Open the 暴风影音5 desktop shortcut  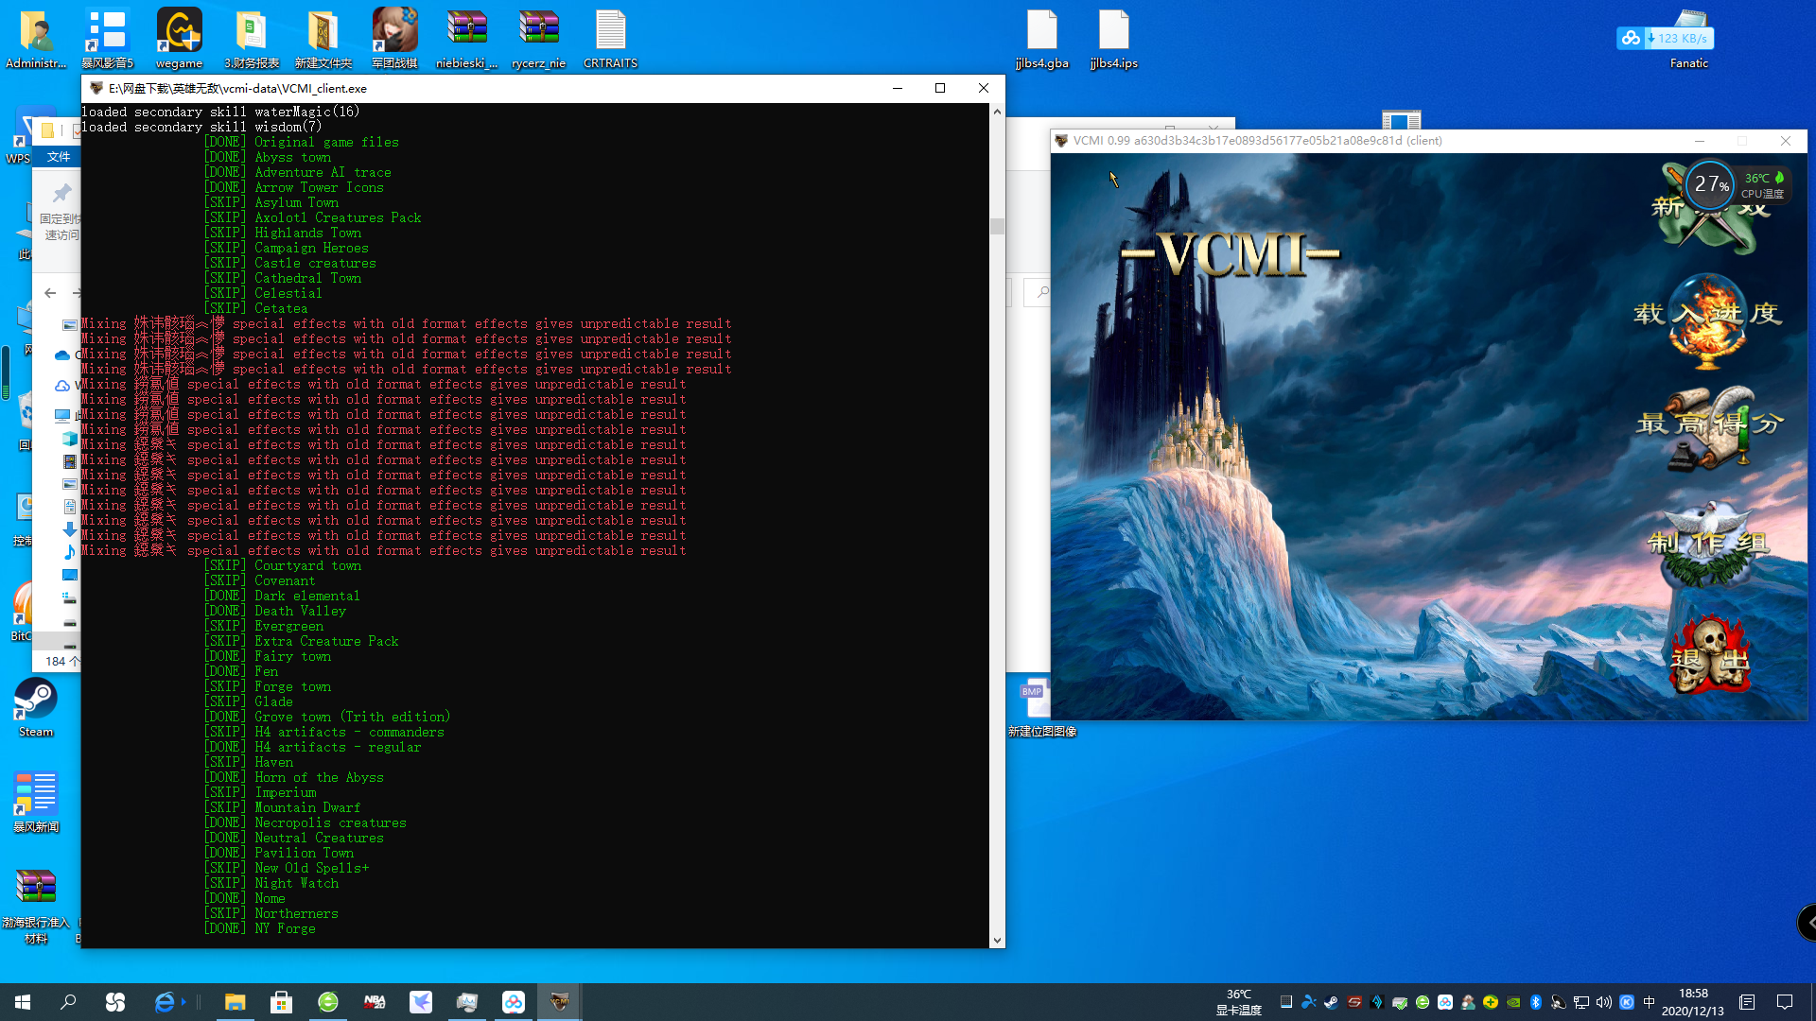[108, 39]
